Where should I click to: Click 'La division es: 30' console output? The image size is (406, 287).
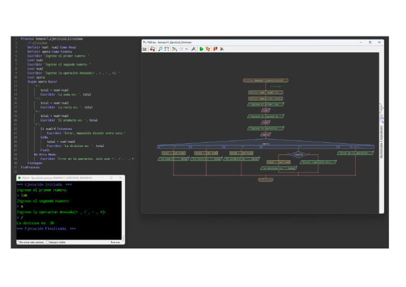coord(35,223)
